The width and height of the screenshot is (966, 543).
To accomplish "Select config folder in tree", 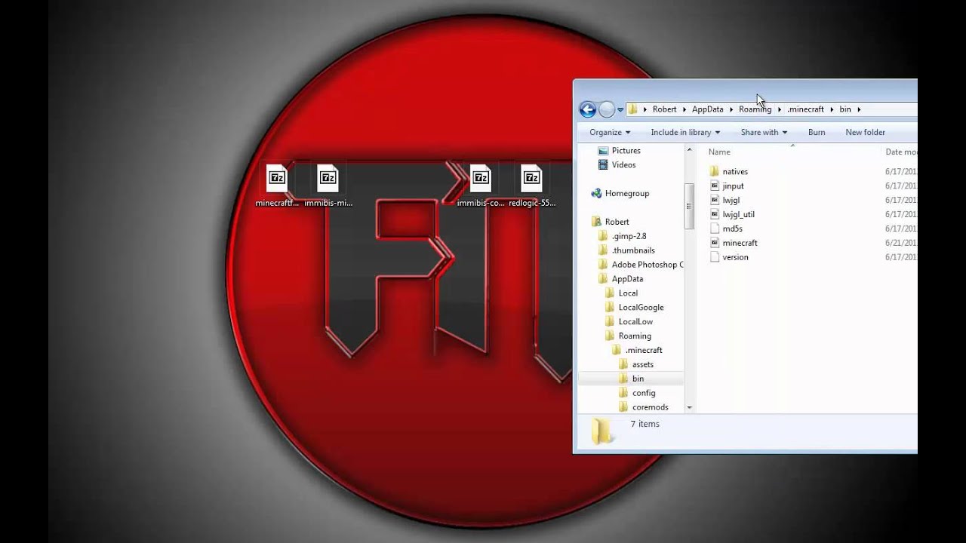I will point(636,393).
